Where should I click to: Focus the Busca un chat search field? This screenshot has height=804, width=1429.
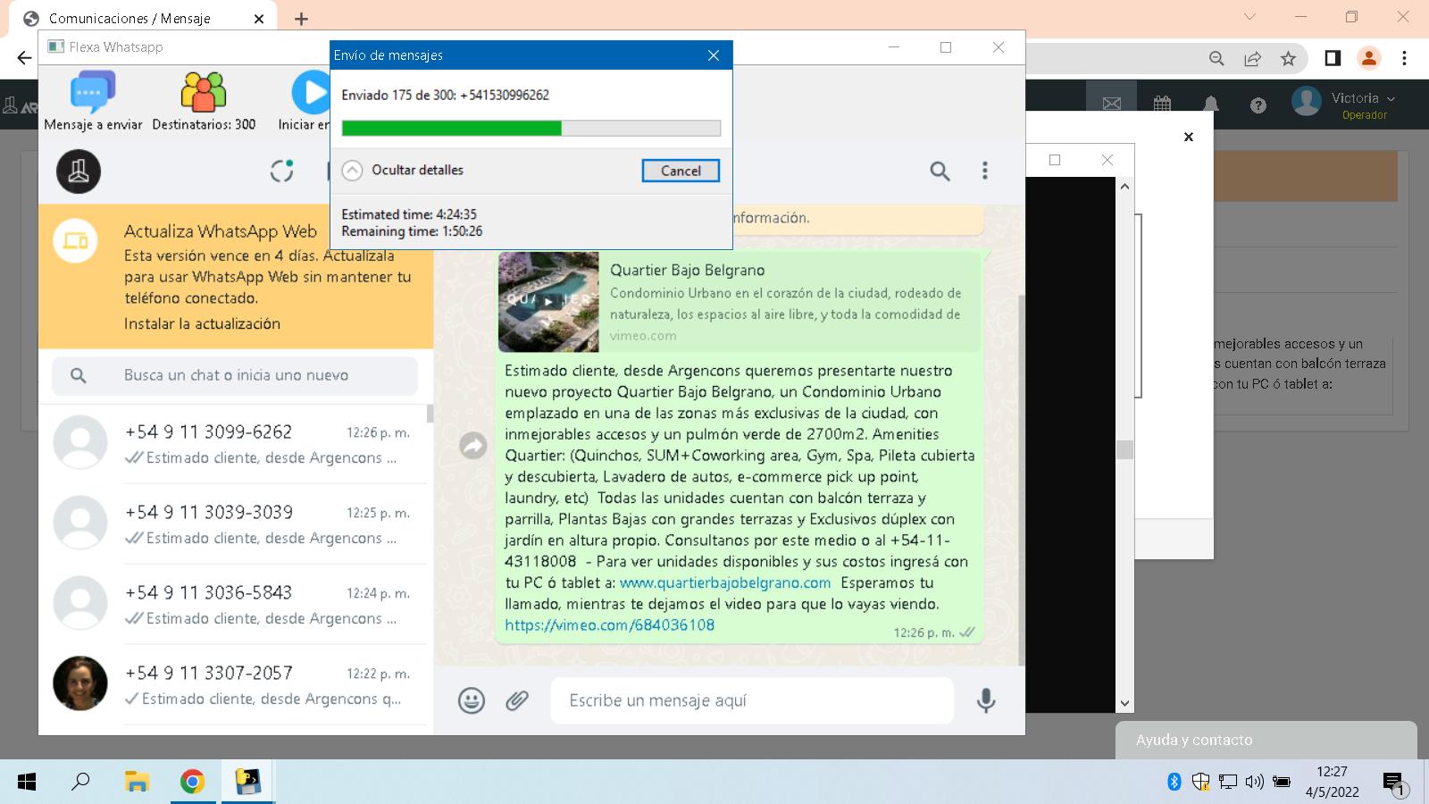[235, 375]
